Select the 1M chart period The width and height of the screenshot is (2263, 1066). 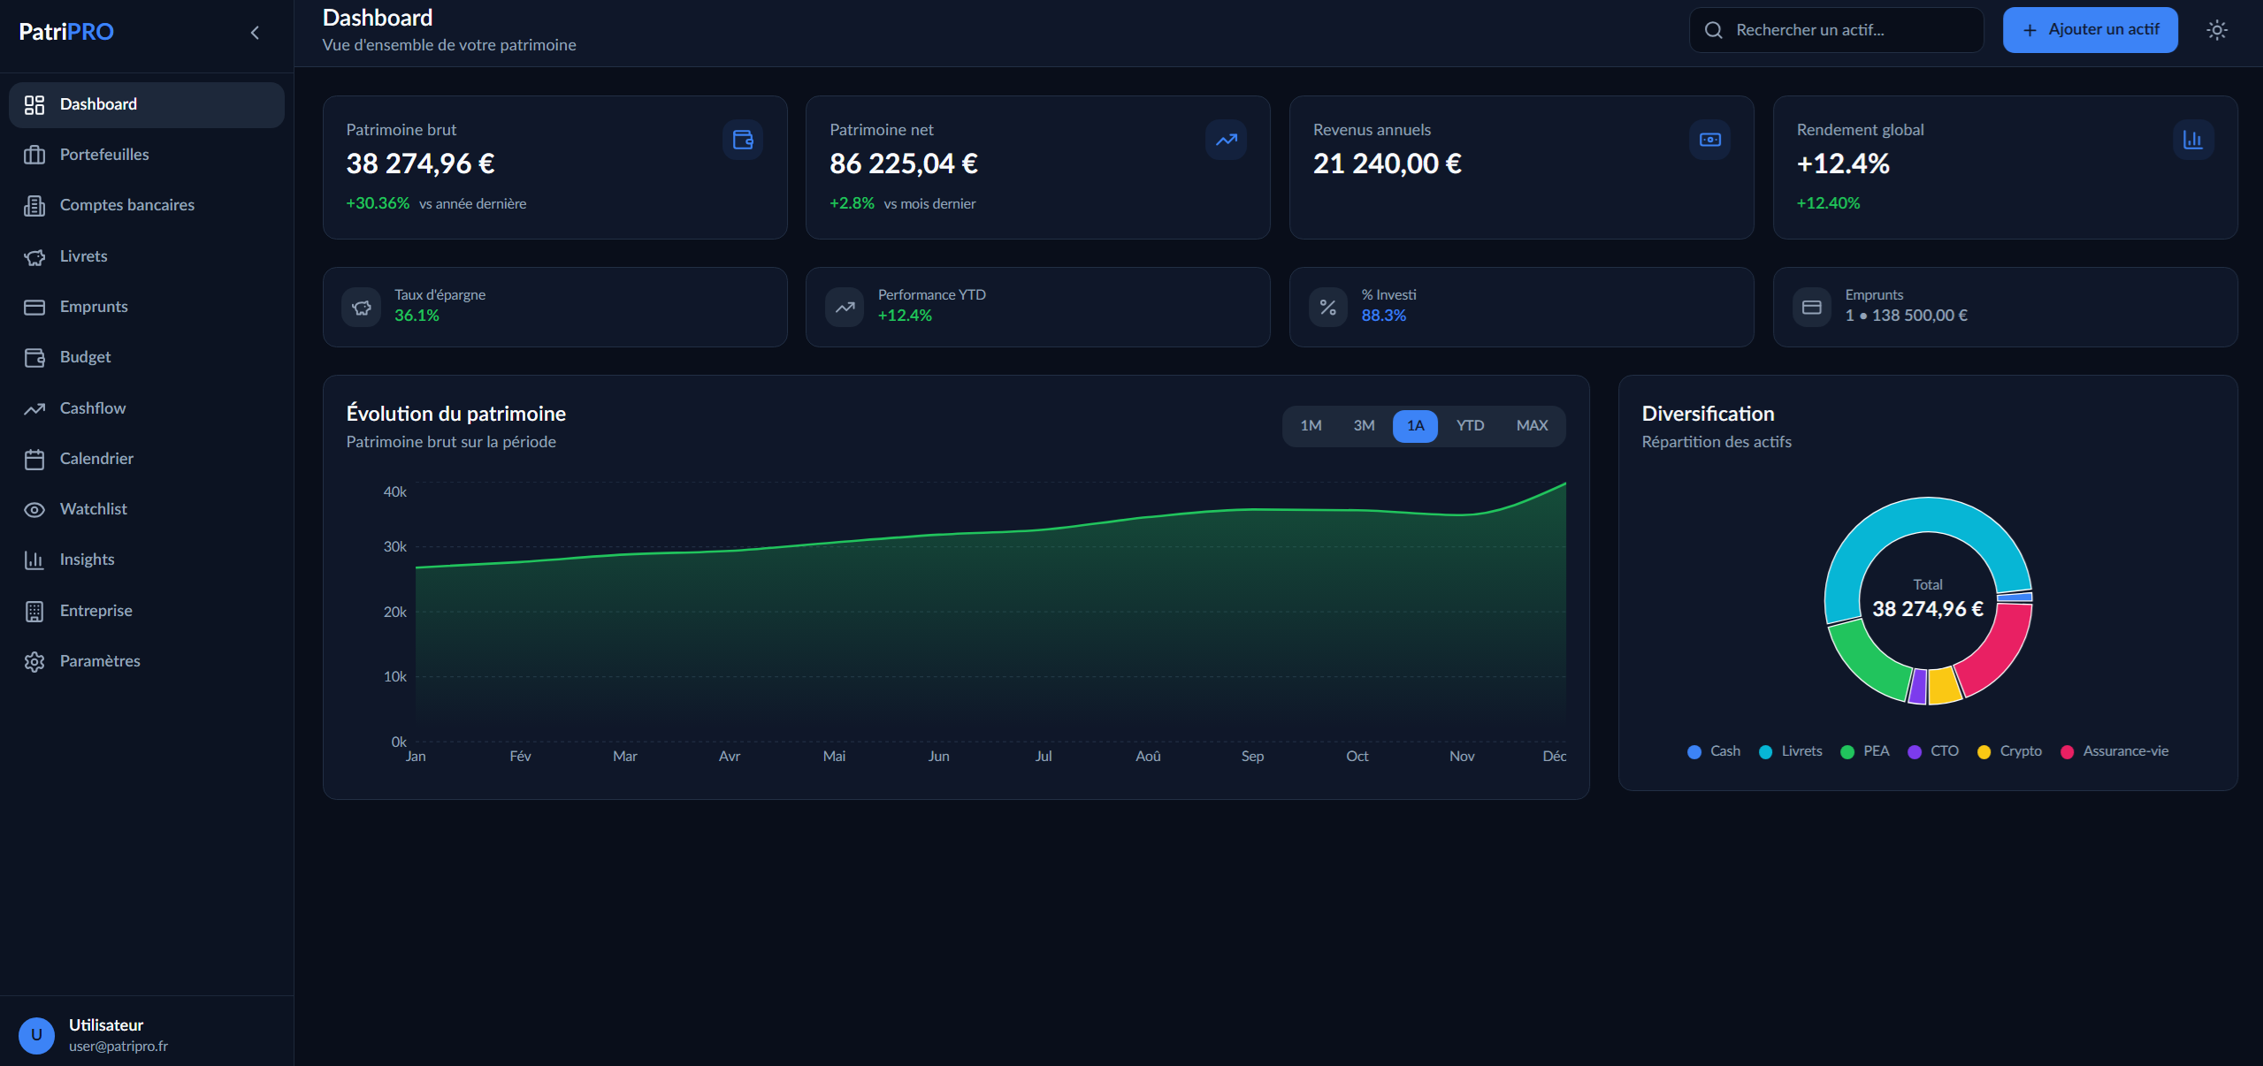(x=1311, y=426)
